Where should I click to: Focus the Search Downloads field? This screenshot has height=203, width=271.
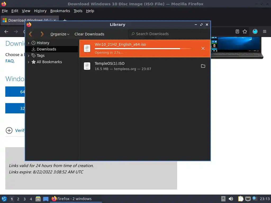pyautogui.click(x=169, y=34)
